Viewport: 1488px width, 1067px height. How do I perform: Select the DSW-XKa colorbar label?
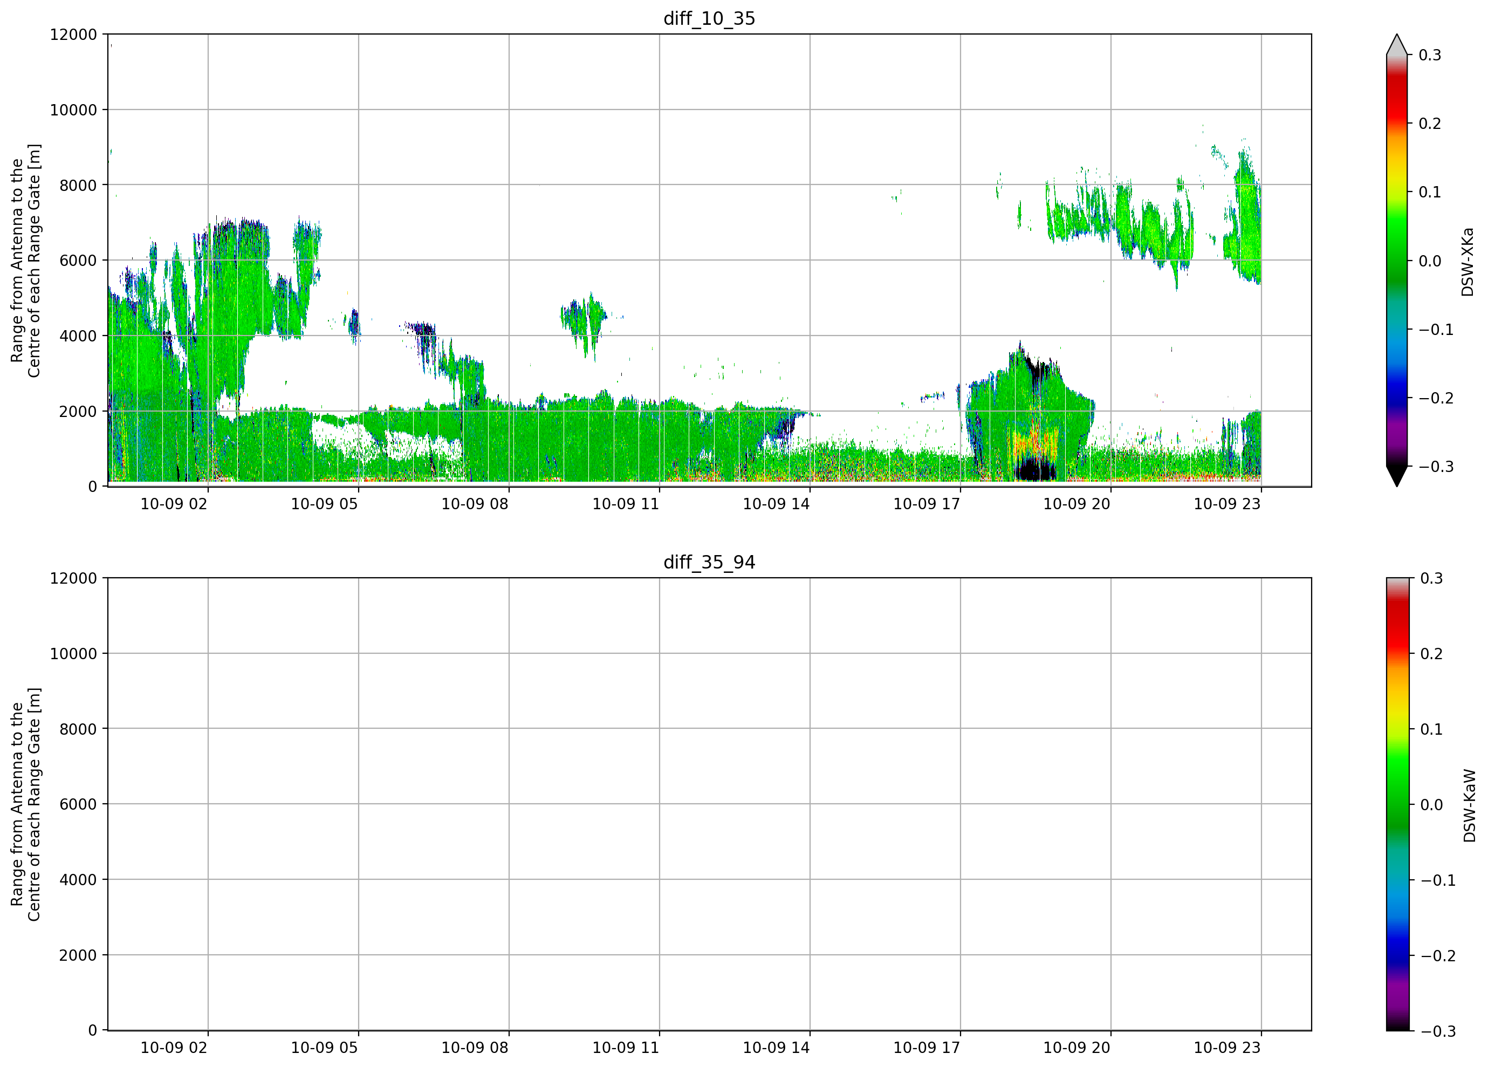(x=1468, y=262)
